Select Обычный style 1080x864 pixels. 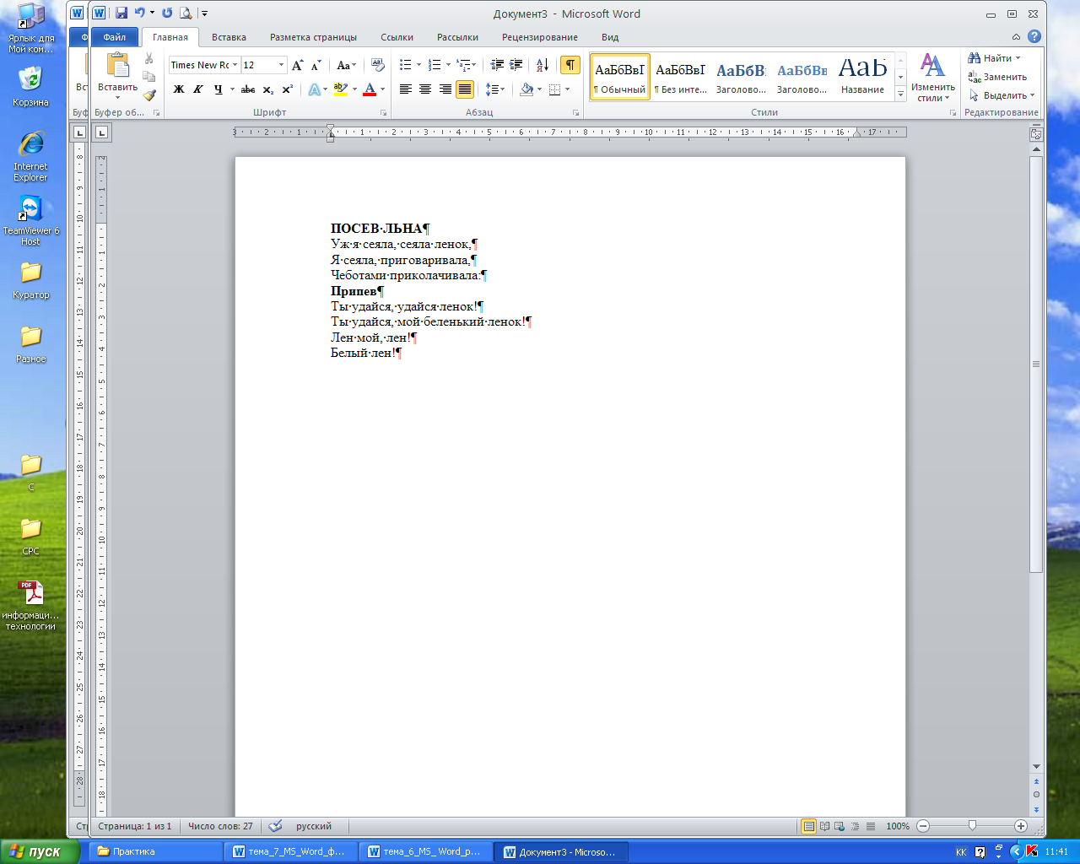(x=619, y=78)
